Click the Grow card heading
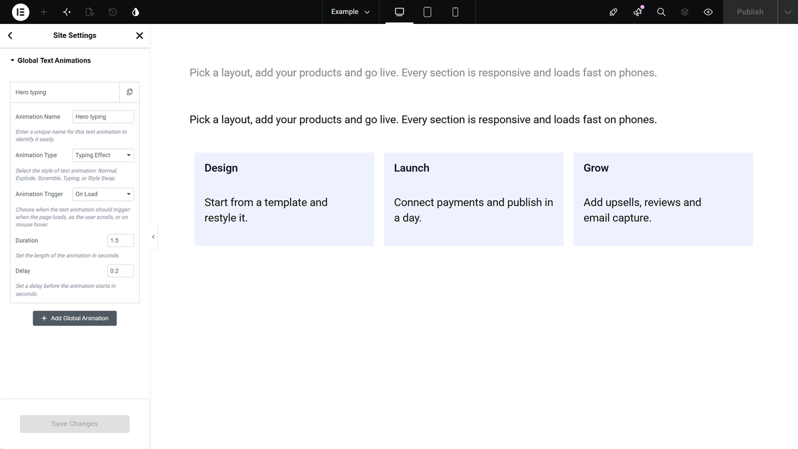 (x=596, y=168)
